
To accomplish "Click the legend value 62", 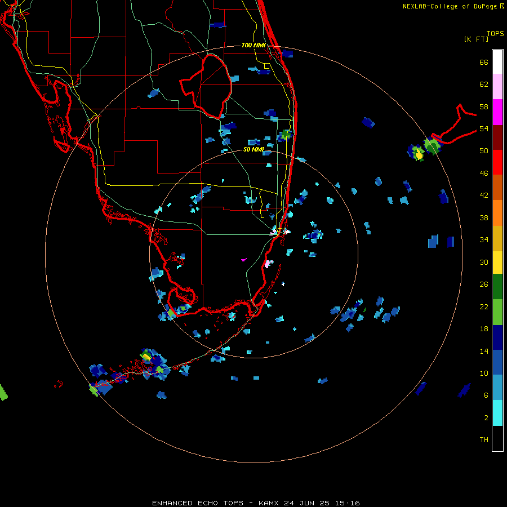I will tap(484, 84).
